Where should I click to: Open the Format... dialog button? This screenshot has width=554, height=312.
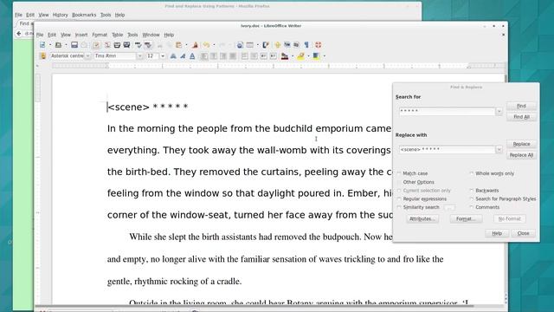click(466, 219)
